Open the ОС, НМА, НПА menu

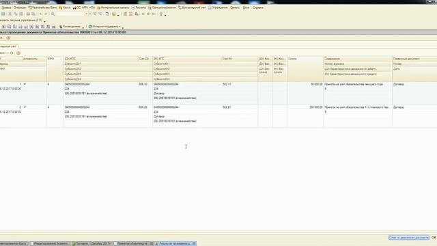(x=84, y=8)
